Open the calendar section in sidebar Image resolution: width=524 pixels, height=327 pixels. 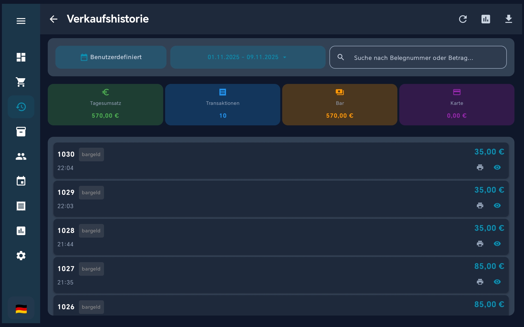(21, 181)
